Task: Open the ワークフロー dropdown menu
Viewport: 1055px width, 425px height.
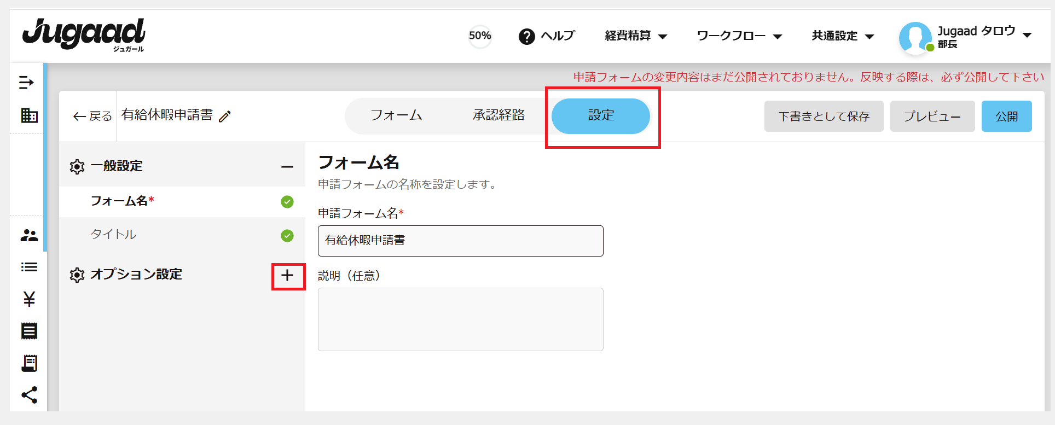Action: point(739,36)
